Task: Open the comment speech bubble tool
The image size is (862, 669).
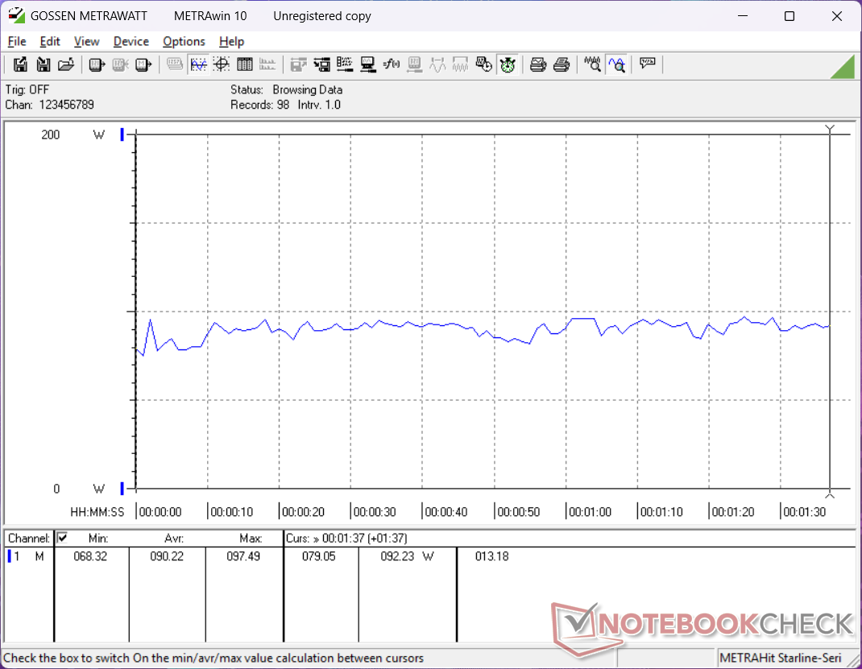Action: click(x=648, y=64)
